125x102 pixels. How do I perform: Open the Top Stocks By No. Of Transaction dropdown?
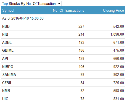31,4
